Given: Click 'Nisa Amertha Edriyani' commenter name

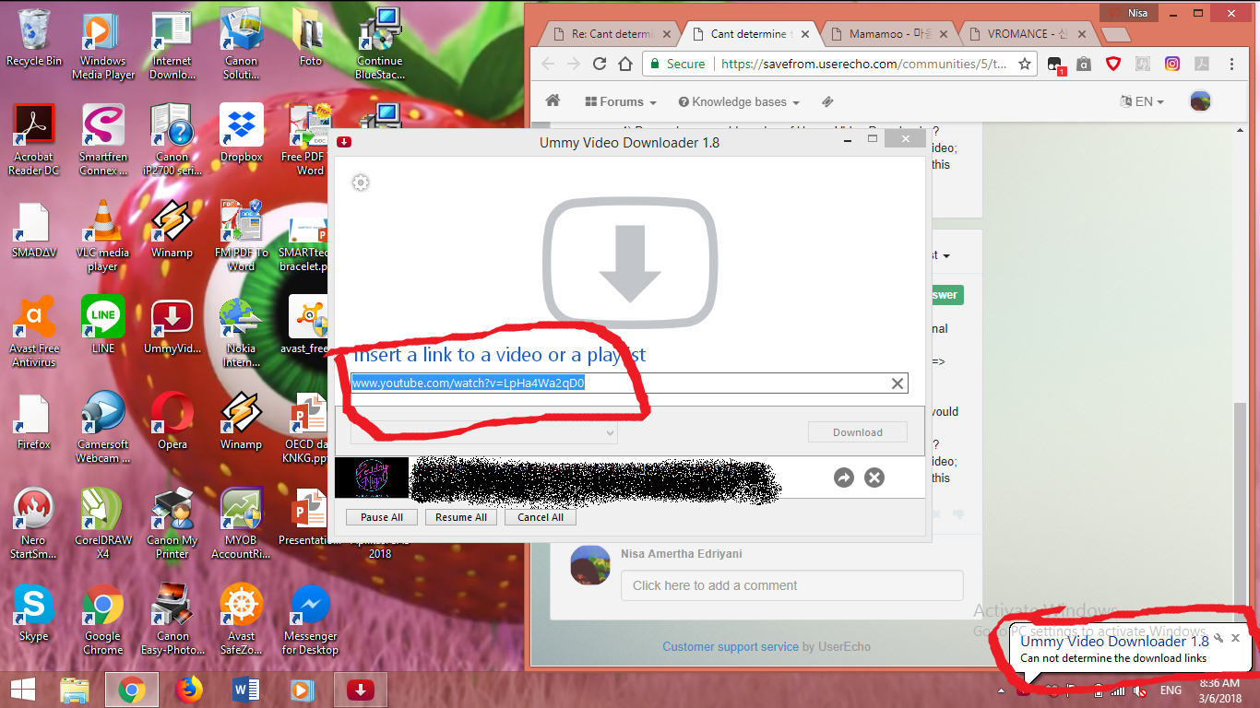Looking at the screenshot, I should [682, 554].
